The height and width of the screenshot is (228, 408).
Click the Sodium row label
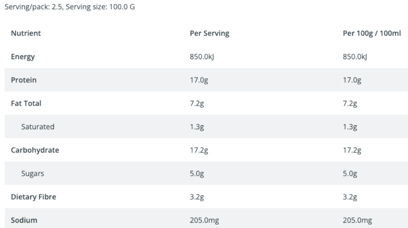pyautogui.click(x=24, y=221)
